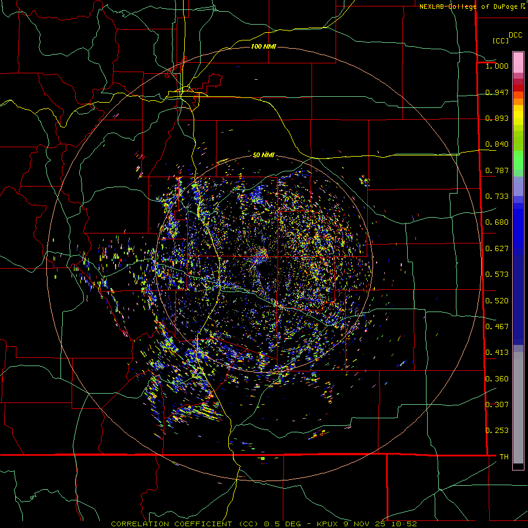This screenshot has width=528, height=528.
Task: Click the 0.627 scale value
Action: point(497,249)
